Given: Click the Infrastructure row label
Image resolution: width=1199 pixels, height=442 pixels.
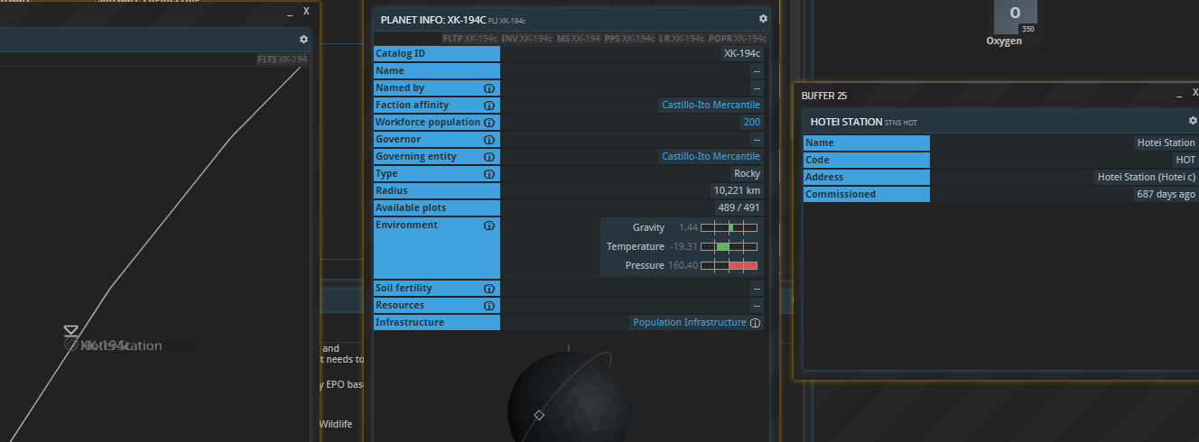Looking at the screenshot, I should pos(437,323).
